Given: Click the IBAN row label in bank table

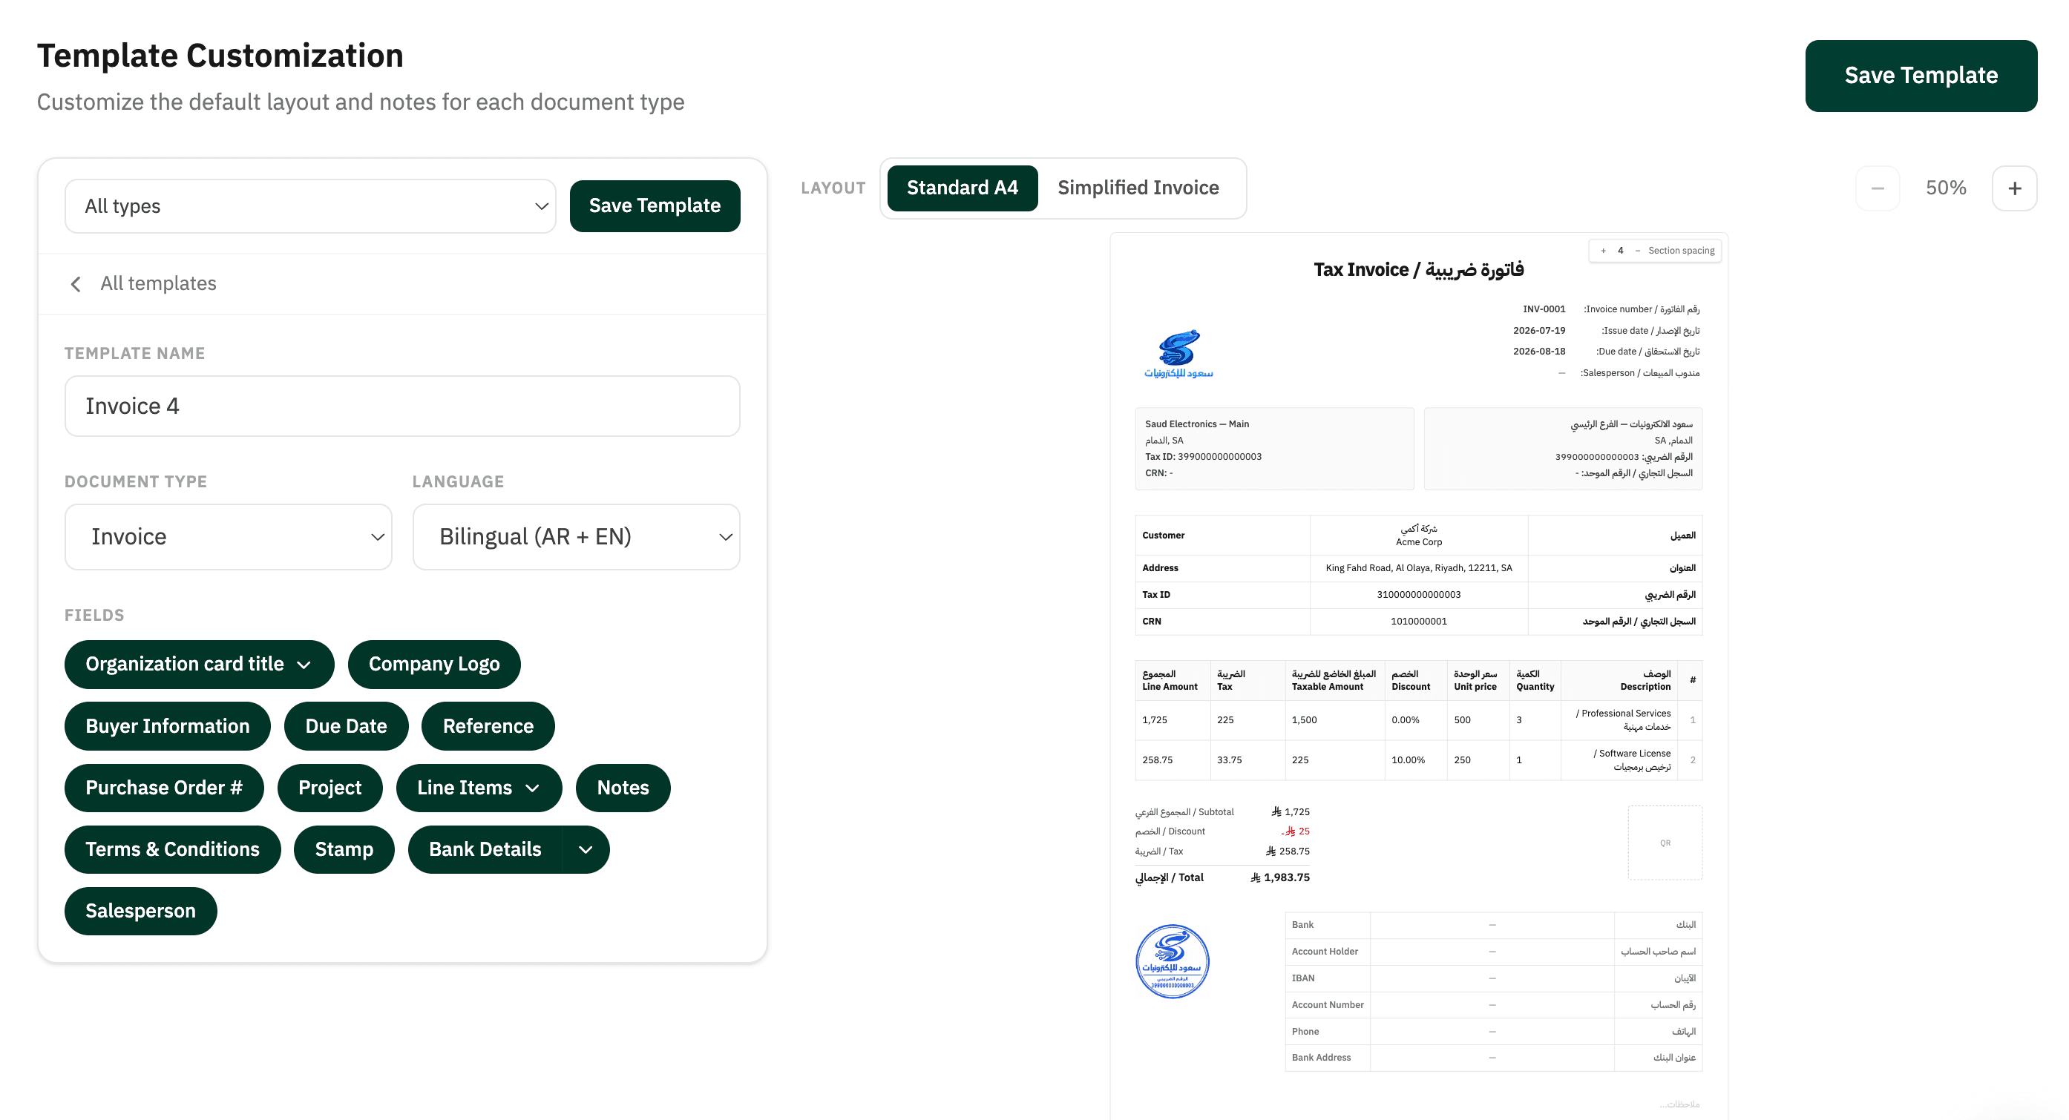Looking at the screenshot, I should [x=1302, y=978].
